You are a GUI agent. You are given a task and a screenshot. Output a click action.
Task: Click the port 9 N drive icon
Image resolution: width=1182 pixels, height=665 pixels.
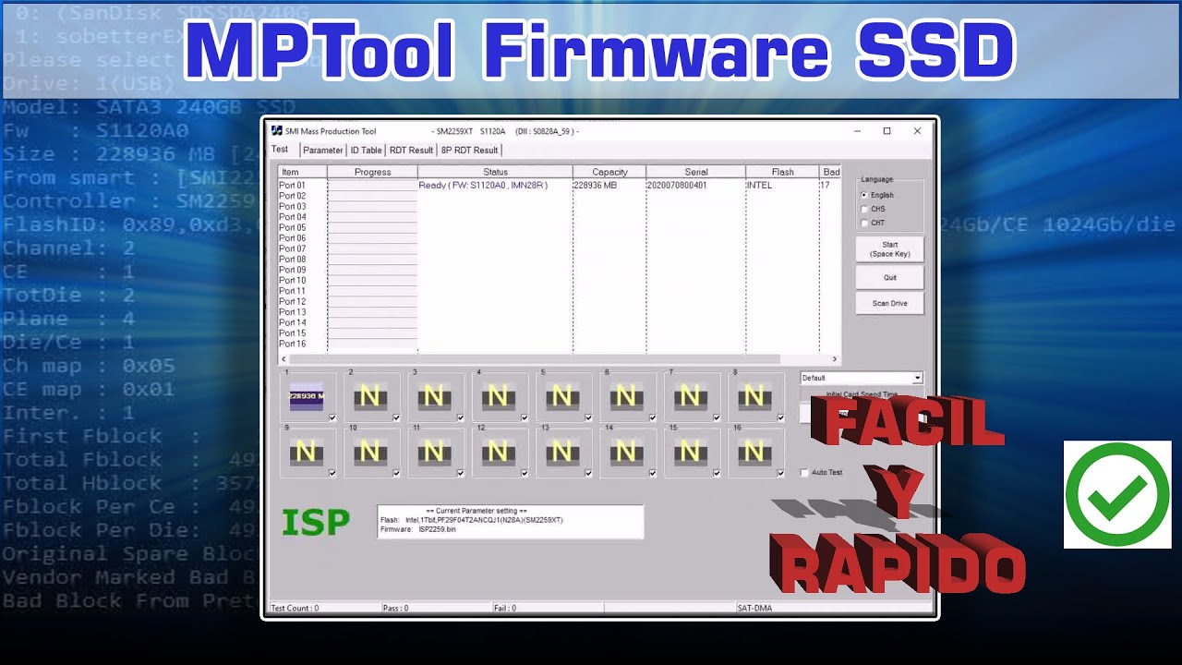[x=306, y=453]
